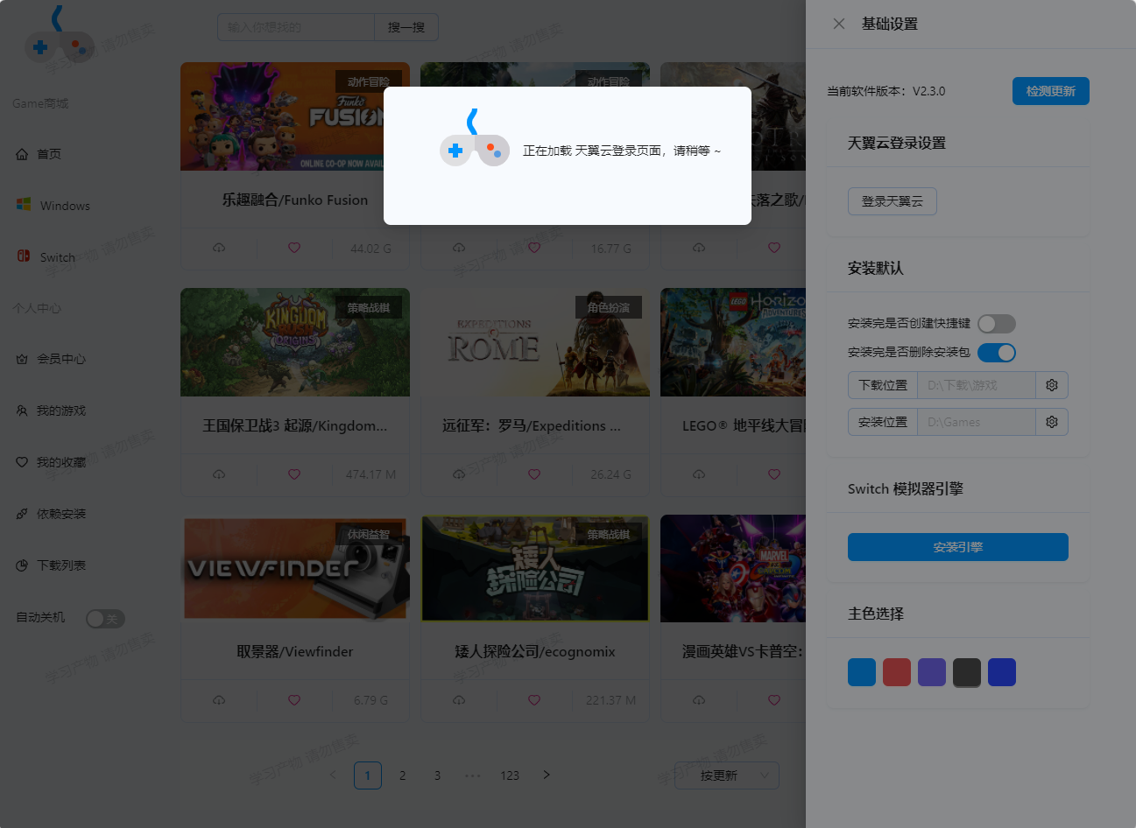This screenshot has height=828, width=1136.
Task: Go to page 2
Action: point(403,775)
